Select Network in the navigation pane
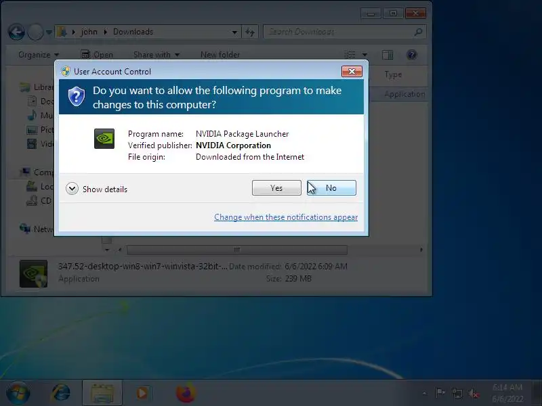Viewport: 542px width, 406px height. 37,229
